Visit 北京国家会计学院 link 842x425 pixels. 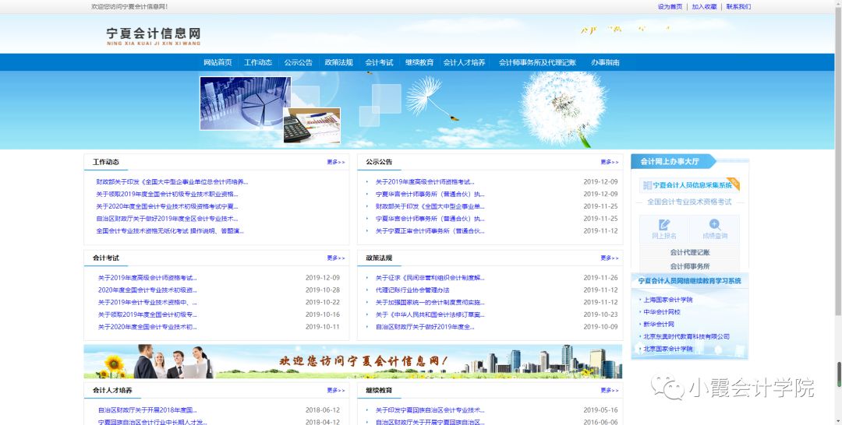[668, 349]
